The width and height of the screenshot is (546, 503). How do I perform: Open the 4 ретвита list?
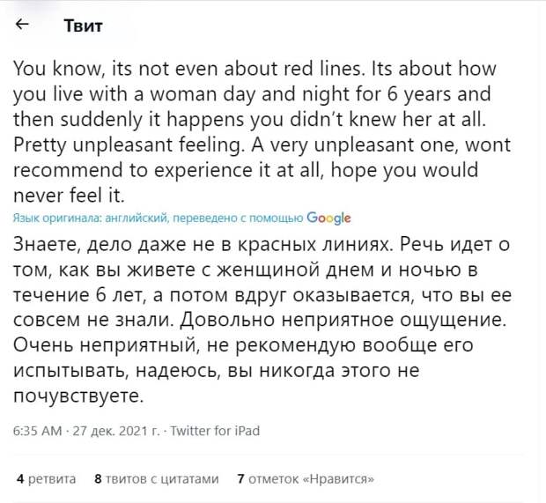coord(46,478)
